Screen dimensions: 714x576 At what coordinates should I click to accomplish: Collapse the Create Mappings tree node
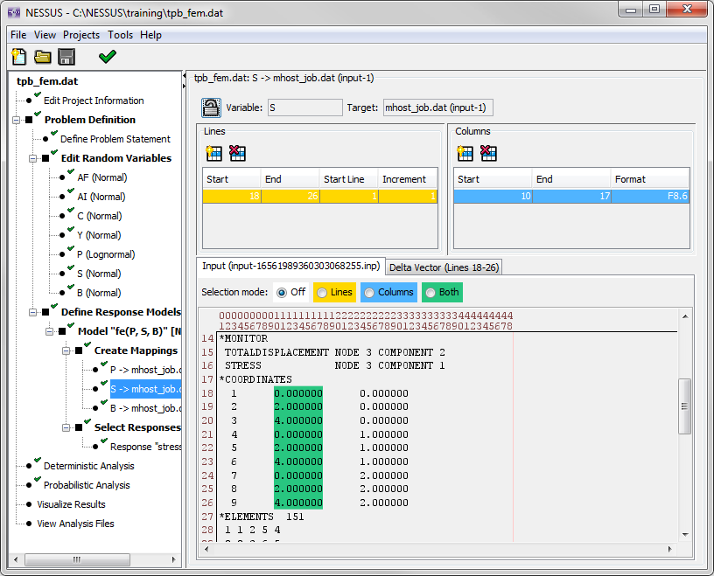(66, 351)
